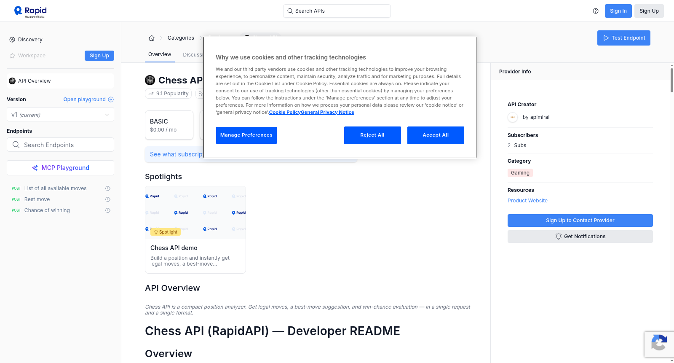Viewport: 674px width, 363px height.
Task: Click Accept All cookies button
Action: (x=436, y=135)
